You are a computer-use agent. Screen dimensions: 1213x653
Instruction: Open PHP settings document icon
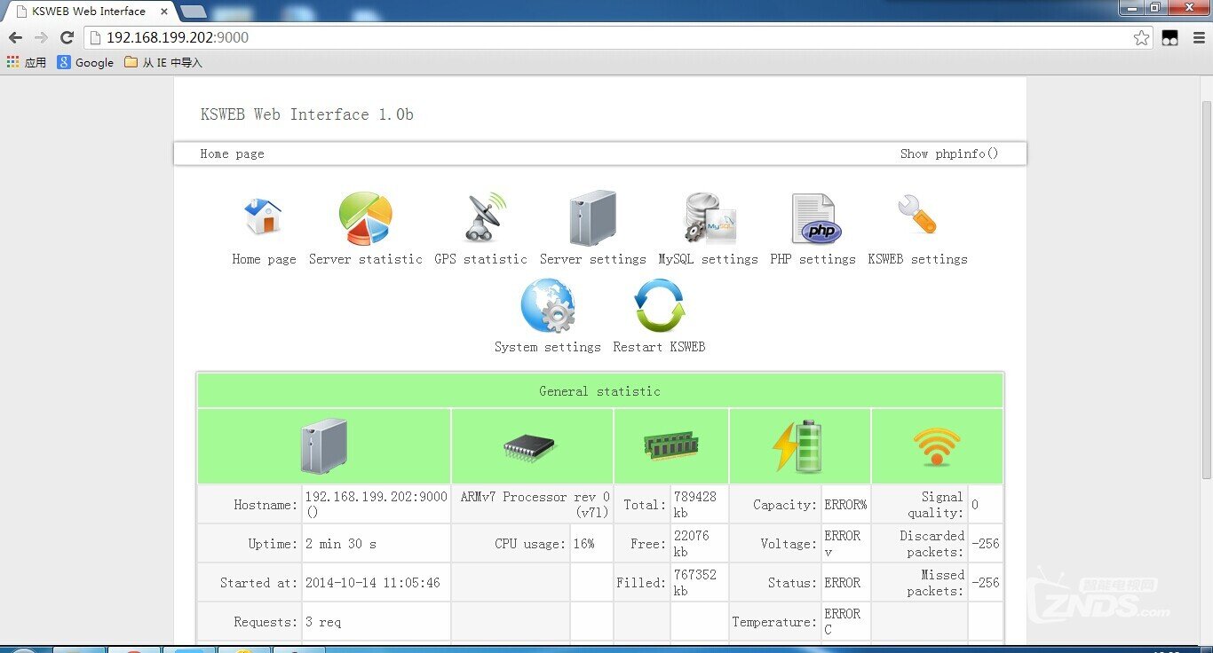tap(815, 219)
